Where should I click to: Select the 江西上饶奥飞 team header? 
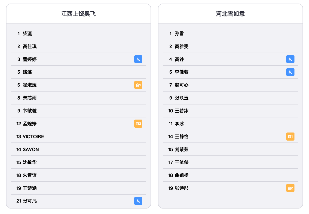click(x=78, y=14)
